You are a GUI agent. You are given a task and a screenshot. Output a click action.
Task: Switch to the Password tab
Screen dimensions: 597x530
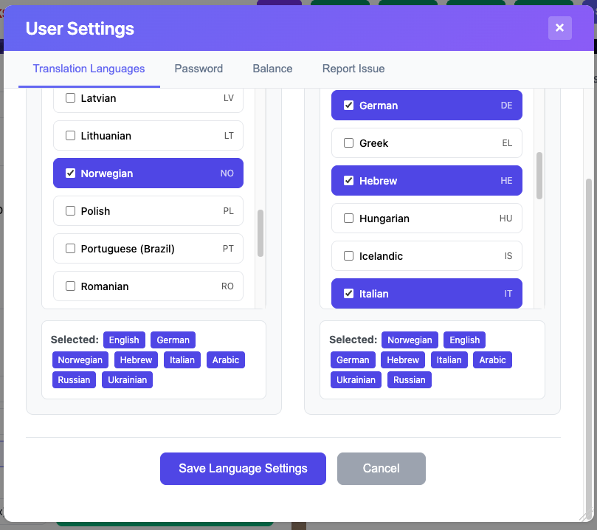pos(199,69)
